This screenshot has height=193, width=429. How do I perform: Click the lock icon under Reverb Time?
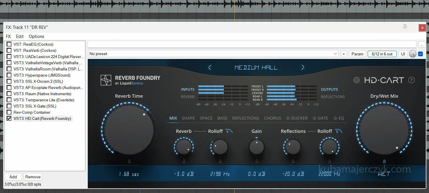click(129, 161)
